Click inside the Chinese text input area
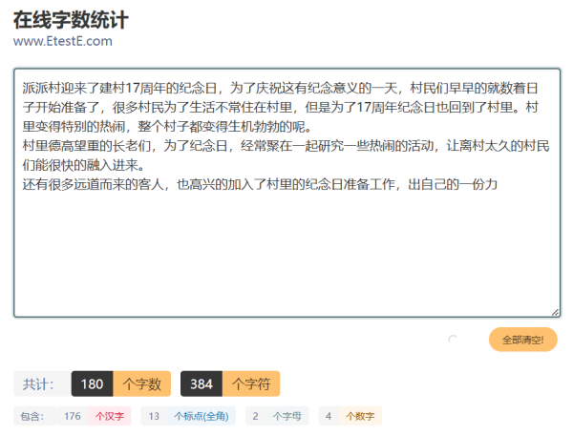573x435 pixels. pos(286,193)
